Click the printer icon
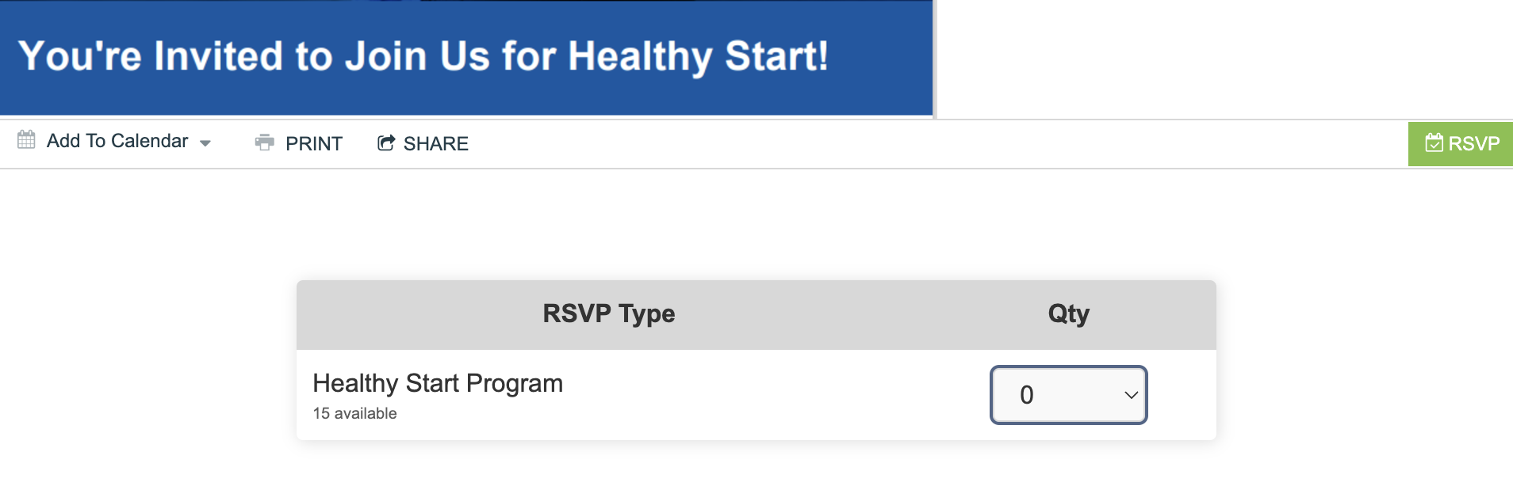 (264, 142)
